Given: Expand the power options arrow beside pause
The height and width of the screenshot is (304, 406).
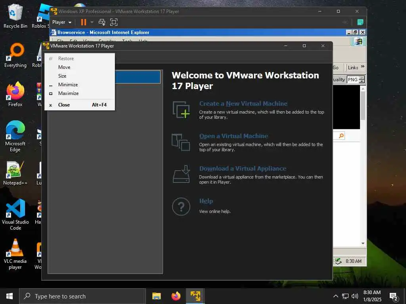Looking at the screenshot, I should coord(92,22).
